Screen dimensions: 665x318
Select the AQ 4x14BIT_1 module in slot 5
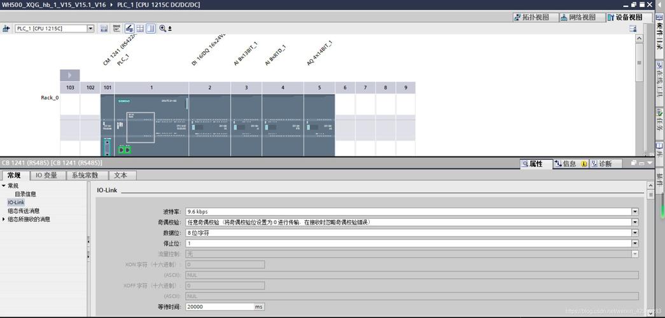click(x=319, y=125)
